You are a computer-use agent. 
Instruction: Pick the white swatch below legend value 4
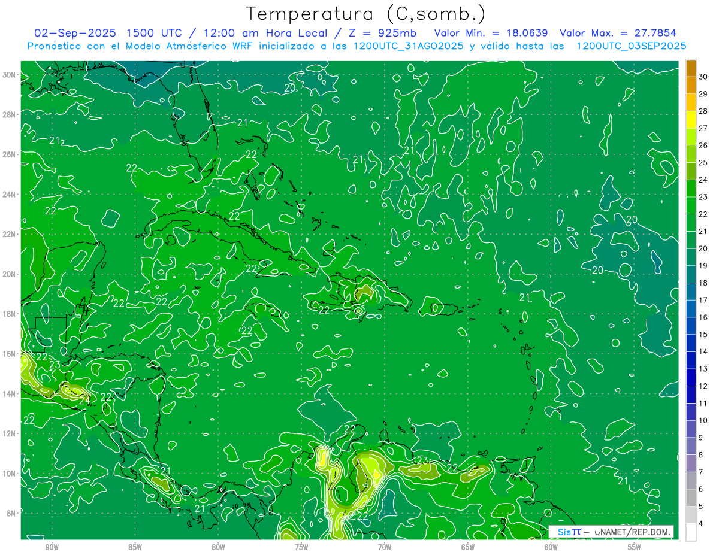pyautogui.click(x=691, y=532)
